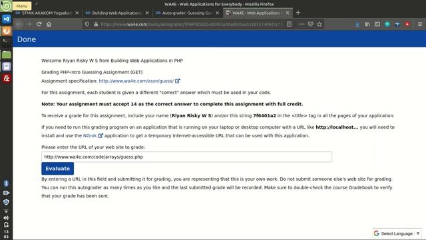
Task: Open the terminal launcher in side panel
Action: [6, 41]
